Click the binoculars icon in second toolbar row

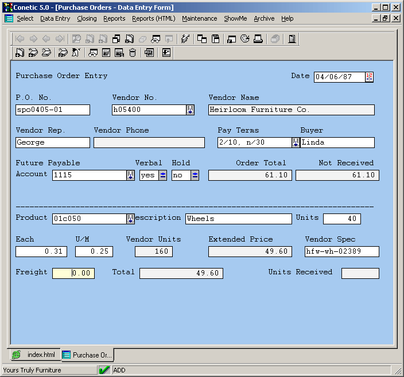(x=92, y=53)
